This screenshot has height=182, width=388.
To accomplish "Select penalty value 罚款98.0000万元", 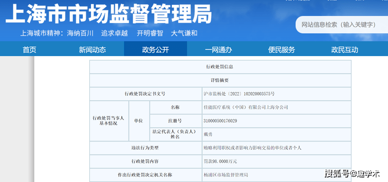I will [220, 161].
